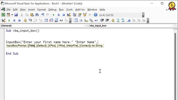Save the workbook with the floppy disk icon
178x100 pixels.
[16, 15]
